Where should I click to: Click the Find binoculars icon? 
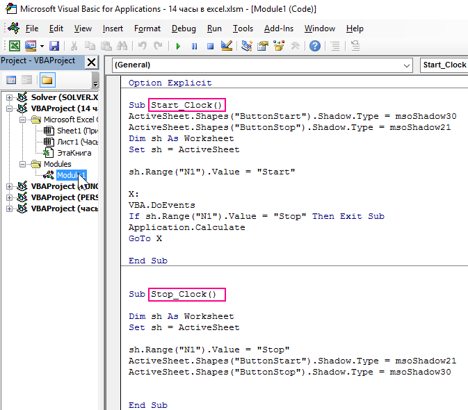coord(122,46)
